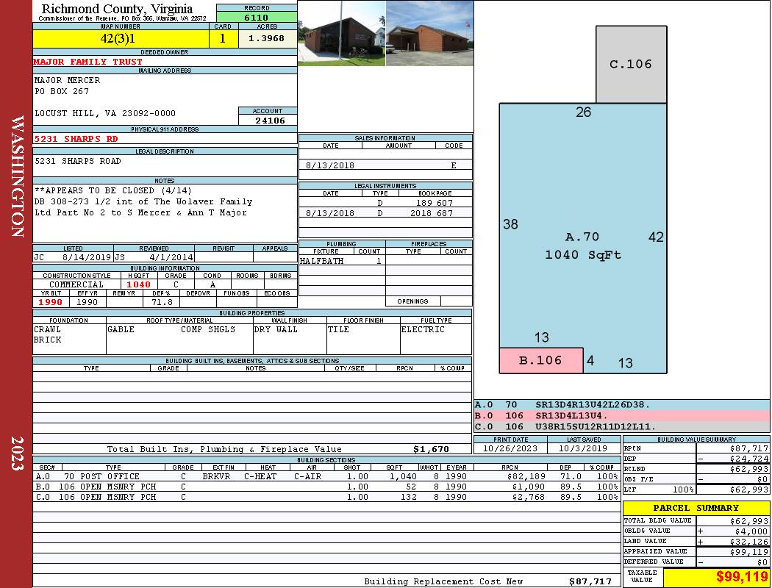Image resolution: width=772 pixels, height=588 pixels.
Task: Click physical address 5231 SHARPS RD
Action: (76, 139)
